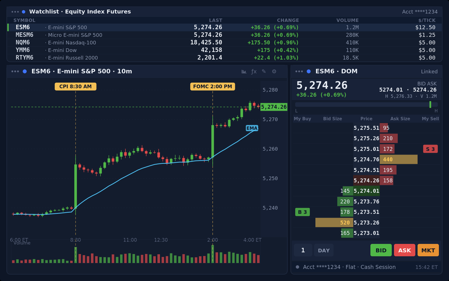Click the Bid Size column header

[333, 119]
